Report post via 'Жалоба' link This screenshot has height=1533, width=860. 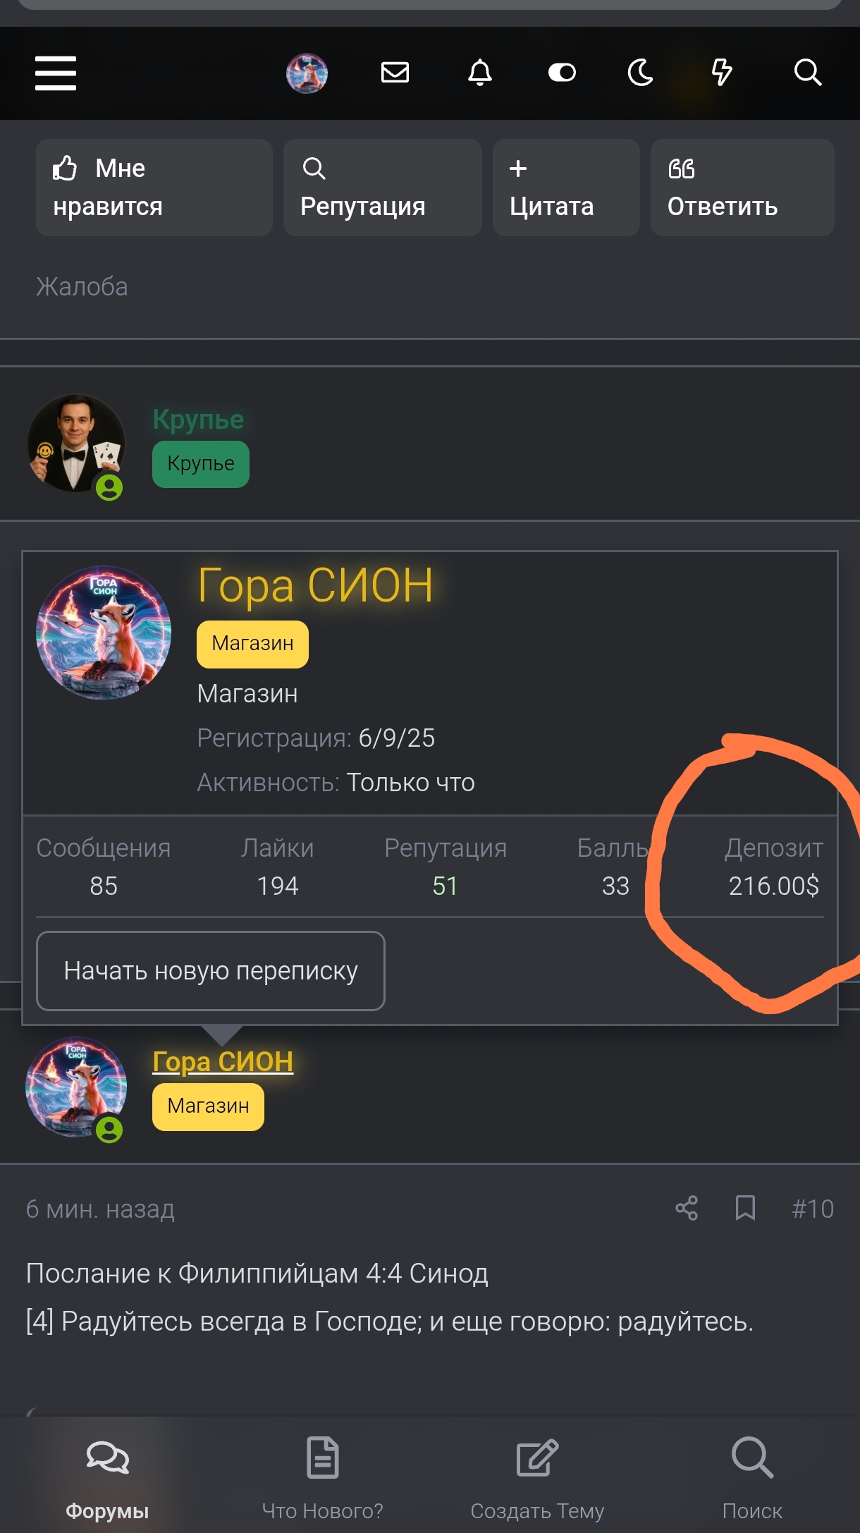point(82,287)
